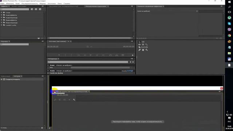Expand the Аудиоэффекты folder
This screenshot has width=233, height=131.
(x=1, y=15)
